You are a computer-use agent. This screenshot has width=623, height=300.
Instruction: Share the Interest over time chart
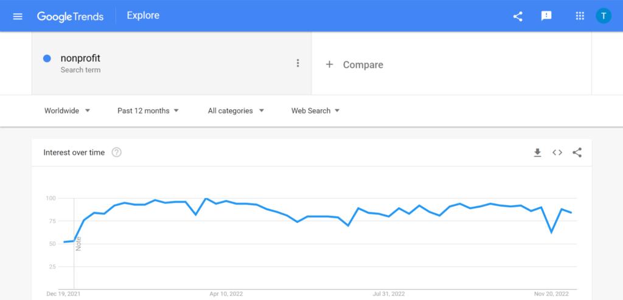tap(577, 152)
